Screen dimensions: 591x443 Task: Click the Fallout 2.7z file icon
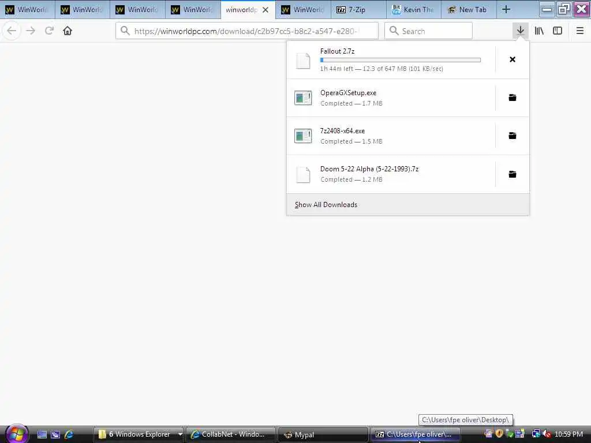pyautogui.click(x=303, y=61)
